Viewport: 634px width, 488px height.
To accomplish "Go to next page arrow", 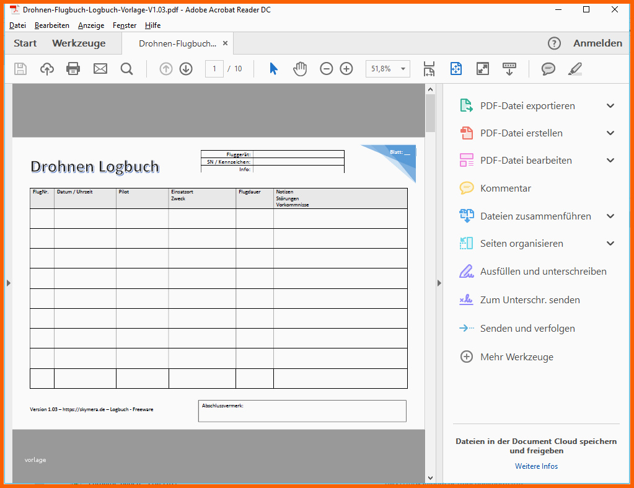I will click(x=186, y=69).
